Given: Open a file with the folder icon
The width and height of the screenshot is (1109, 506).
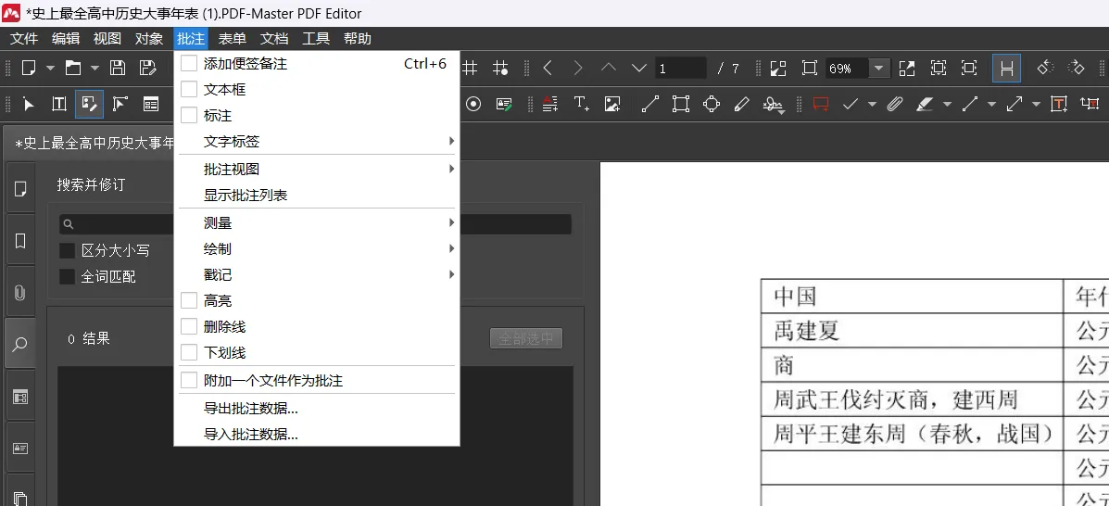Looking at the screenshot, I should coord(73,68).
